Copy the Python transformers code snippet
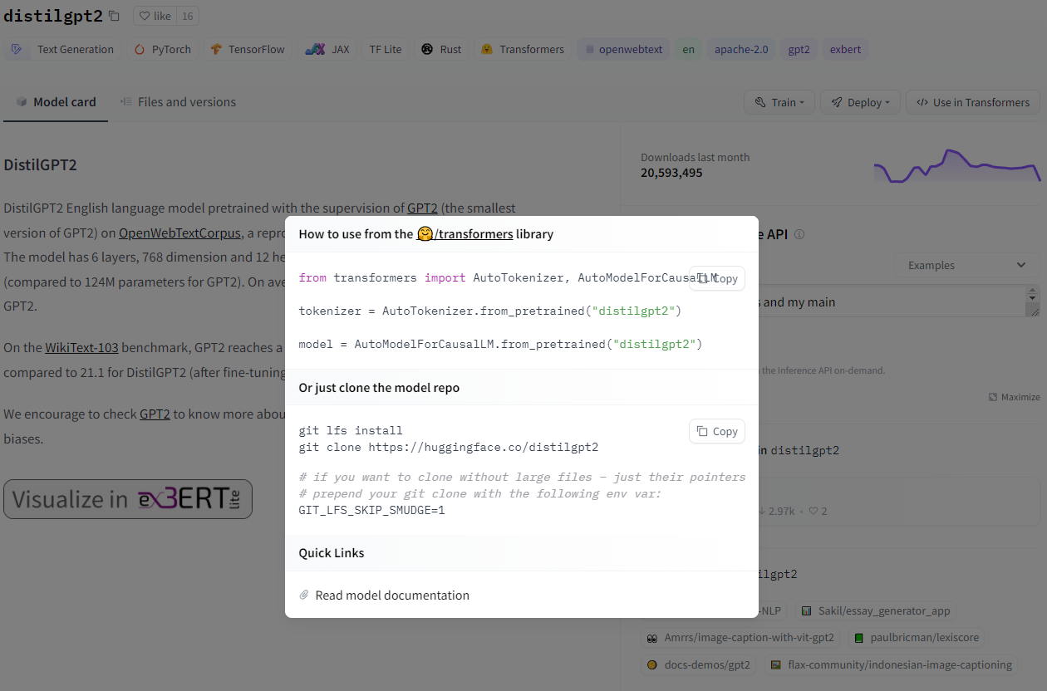1047x691 pixels. (717, 278)
